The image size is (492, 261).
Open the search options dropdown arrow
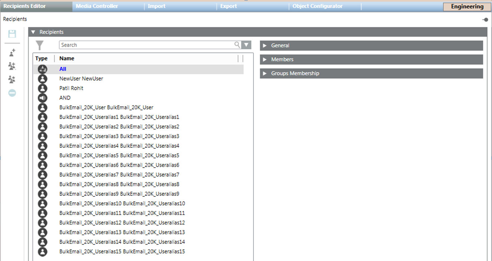point(246,45)
